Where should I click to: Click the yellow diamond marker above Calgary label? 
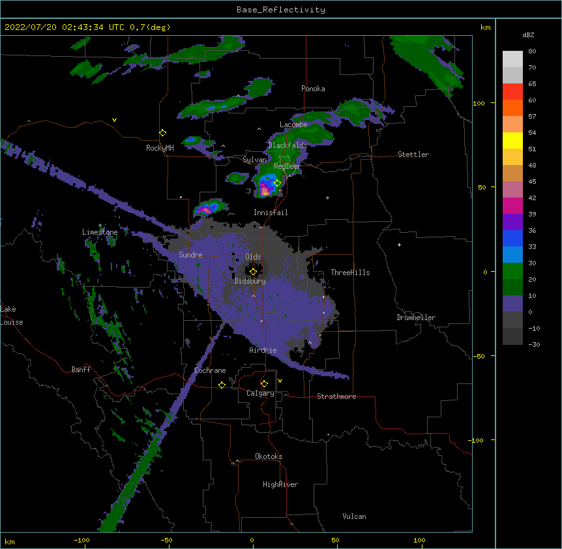click(264, 384)
